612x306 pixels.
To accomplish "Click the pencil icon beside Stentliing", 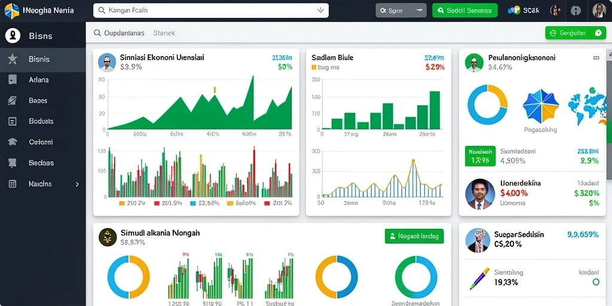I will [x=479, y=279].
